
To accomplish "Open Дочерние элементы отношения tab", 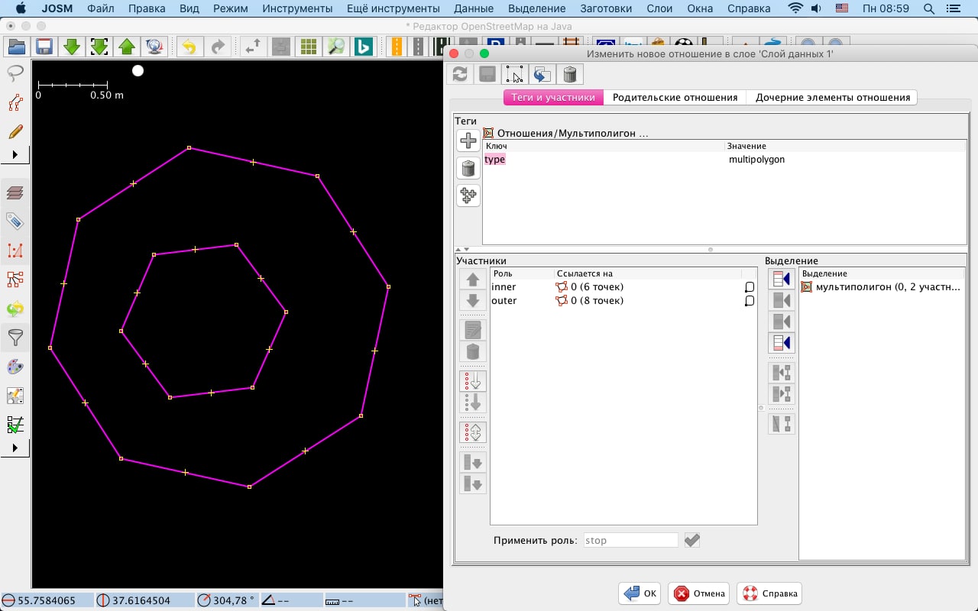I will tap(833, 98).
